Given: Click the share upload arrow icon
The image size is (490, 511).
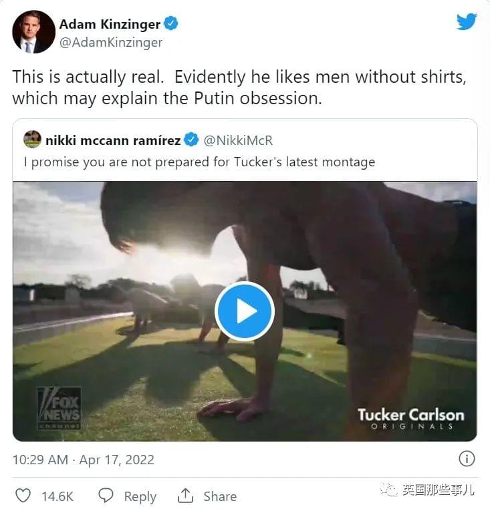Looking at the screenshot, I should (185, 496).
